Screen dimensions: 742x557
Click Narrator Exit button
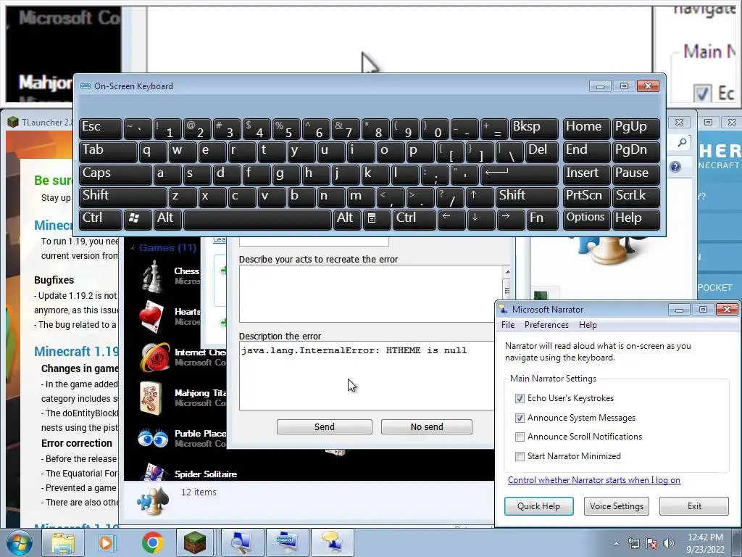pyautogui.click(x=693, y=506)
